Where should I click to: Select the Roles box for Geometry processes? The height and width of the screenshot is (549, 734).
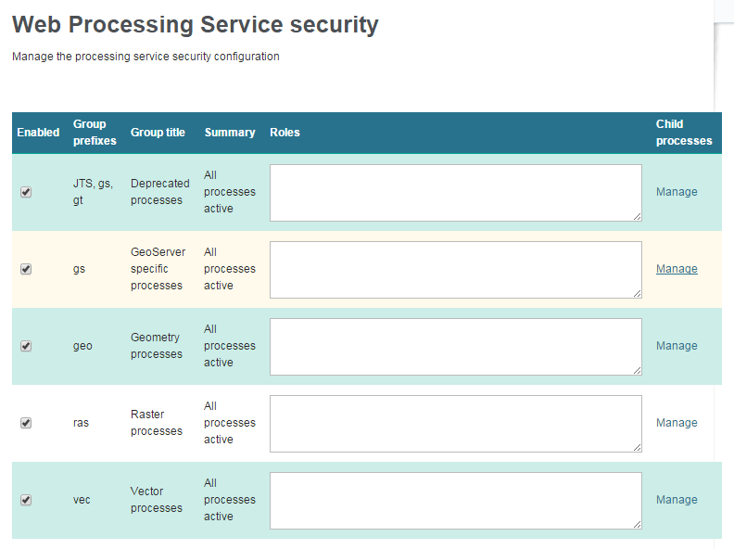pos(455,347)
